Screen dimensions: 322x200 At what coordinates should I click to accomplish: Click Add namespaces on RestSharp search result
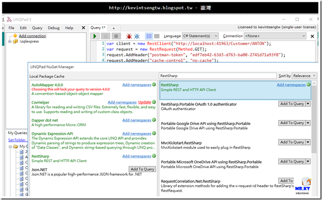pyautogui.click(x=291, y=85)
